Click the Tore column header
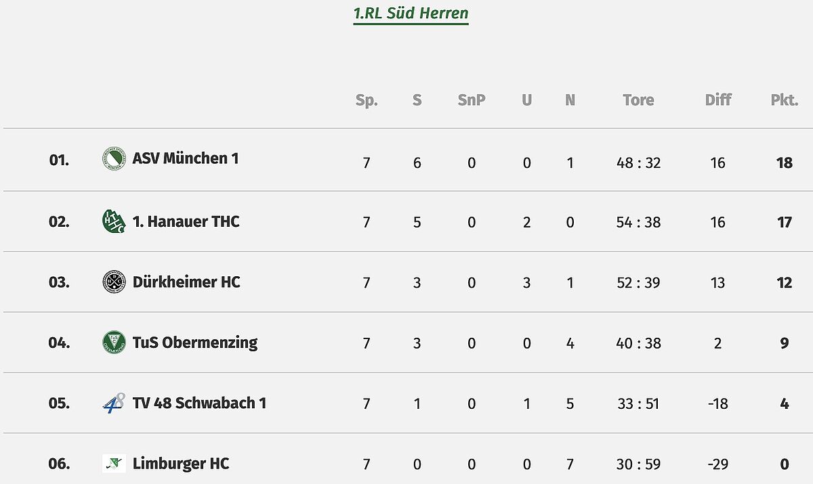This screenshot has height=484, width=813. coord(638,100)
